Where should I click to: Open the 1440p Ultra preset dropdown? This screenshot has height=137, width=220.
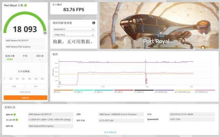[x=74, y=35]
